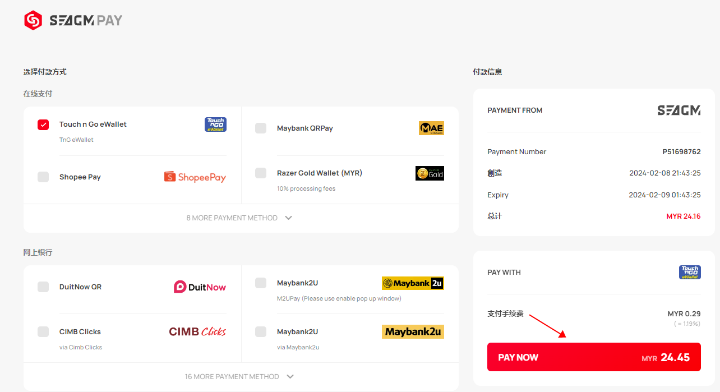The height and width of the screenshot is (392, 720).
Task: Click the Pay Now button
Action: pos(594,357)
